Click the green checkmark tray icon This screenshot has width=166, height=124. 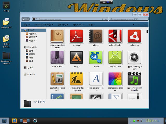click(134, 121)
